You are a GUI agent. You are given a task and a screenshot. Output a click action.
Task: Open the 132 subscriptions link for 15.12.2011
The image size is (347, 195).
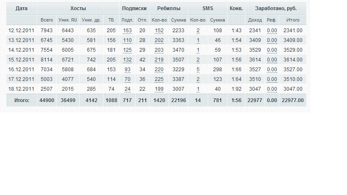point(127,60)
